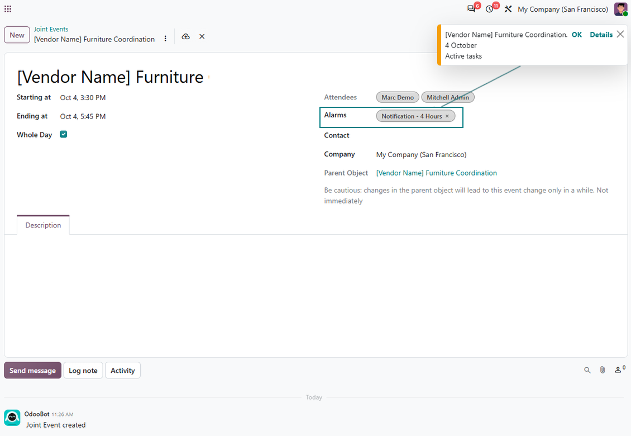Remove the Notification - 4 Hours alarm
Image resolution: width=631 pixels, height=436 pixels.
447,116
